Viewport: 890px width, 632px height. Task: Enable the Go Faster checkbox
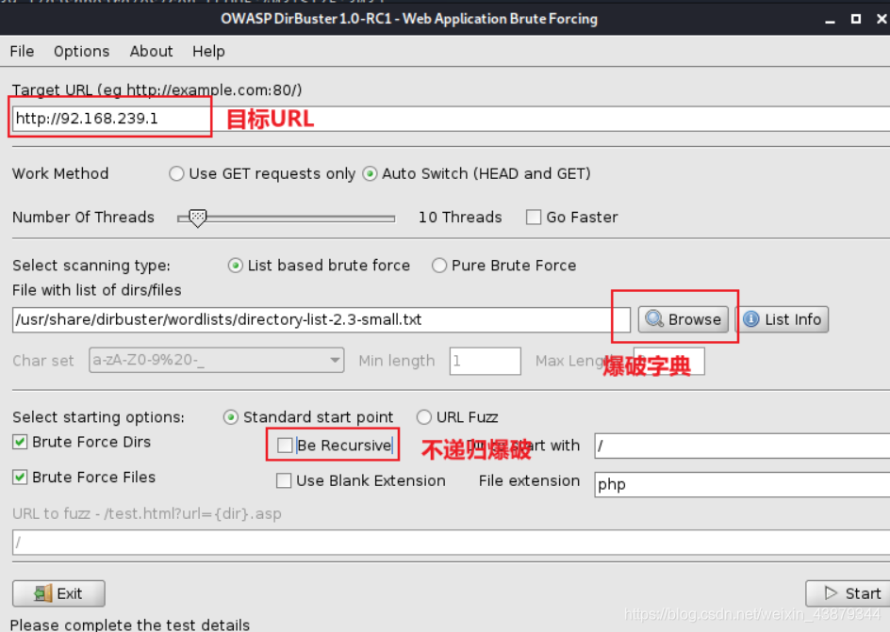tap(534, 217)
